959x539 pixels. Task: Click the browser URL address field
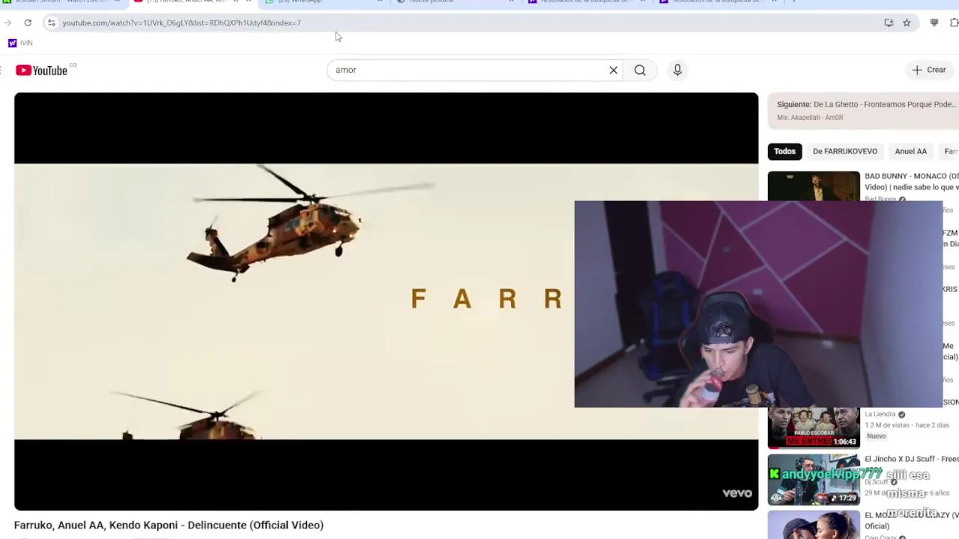[x=465, y=22]
